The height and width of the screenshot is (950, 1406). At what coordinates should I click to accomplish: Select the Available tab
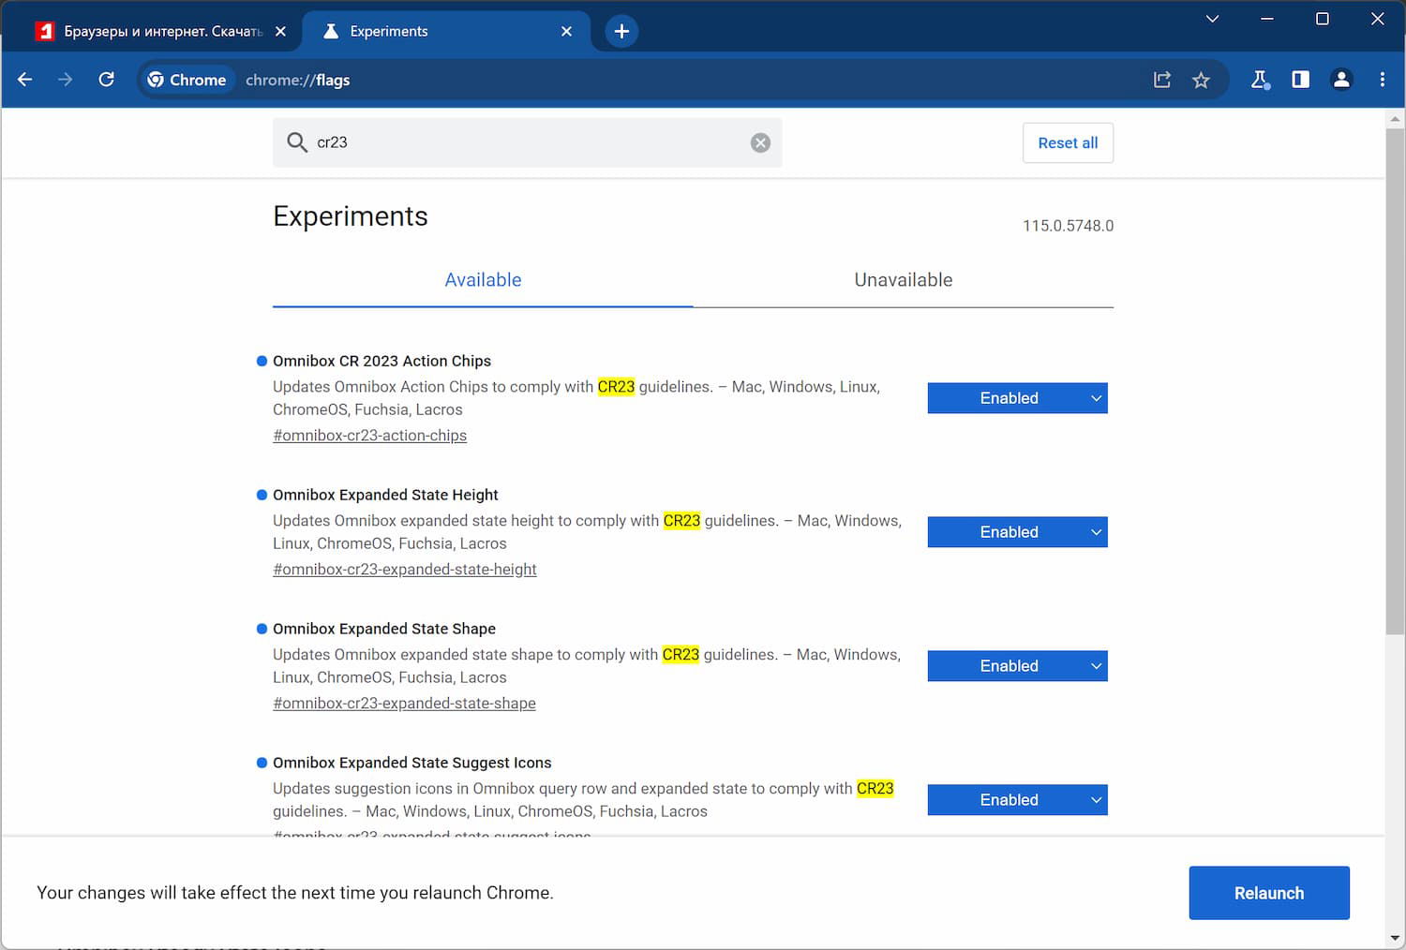[x=483, y=280]
